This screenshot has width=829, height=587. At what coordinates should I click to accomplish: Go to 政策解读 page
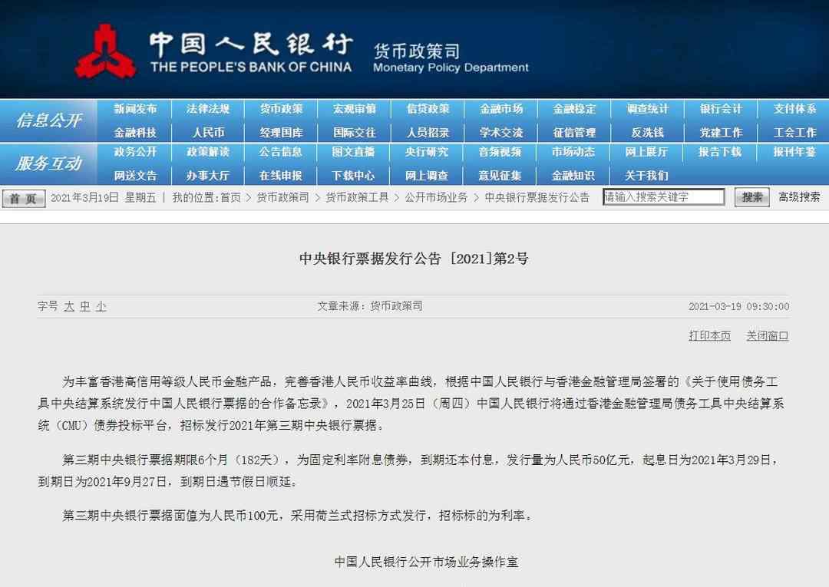point(208,152)
